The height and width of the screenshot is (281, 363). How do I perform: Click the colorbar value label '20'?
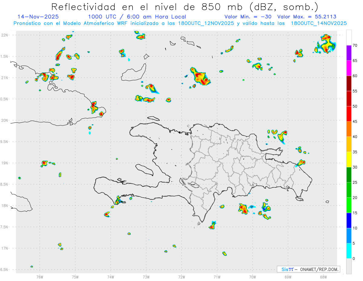[x=355, y=198]
